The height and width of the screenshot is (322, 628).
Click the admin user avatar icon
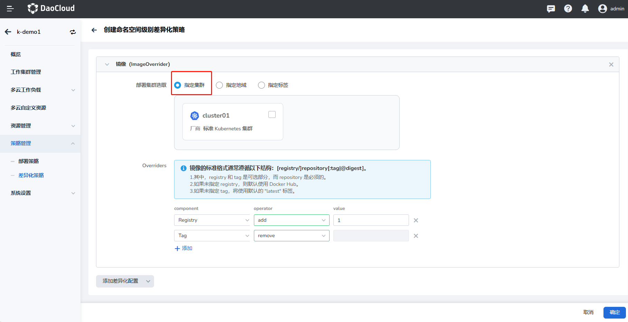coord(602,9)
